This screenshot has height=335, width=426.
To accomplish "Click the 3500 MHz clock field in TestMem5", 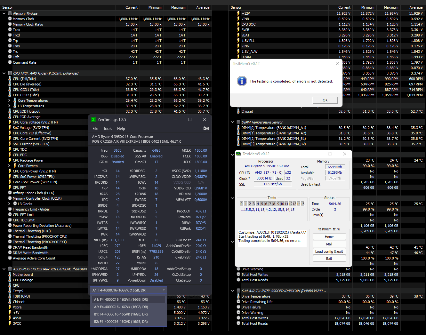I will tap(264, 179).
